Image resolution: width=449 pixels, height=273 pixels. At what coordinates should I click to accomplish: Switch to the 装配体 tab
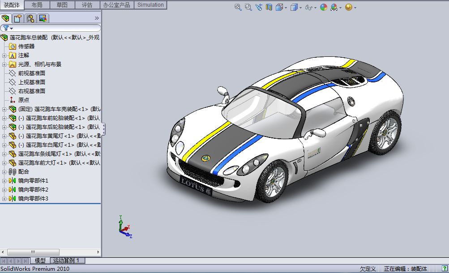12,5
